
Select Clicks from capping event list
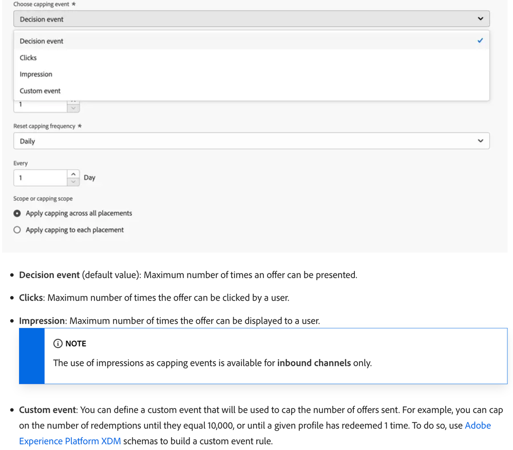pos(28,58)
